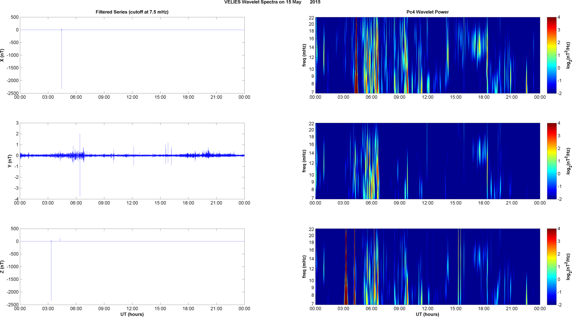Click the top X wavelet power colorbar
Image resolution: width=572 pixels, height=317 pixels.
tap(552, 55)
